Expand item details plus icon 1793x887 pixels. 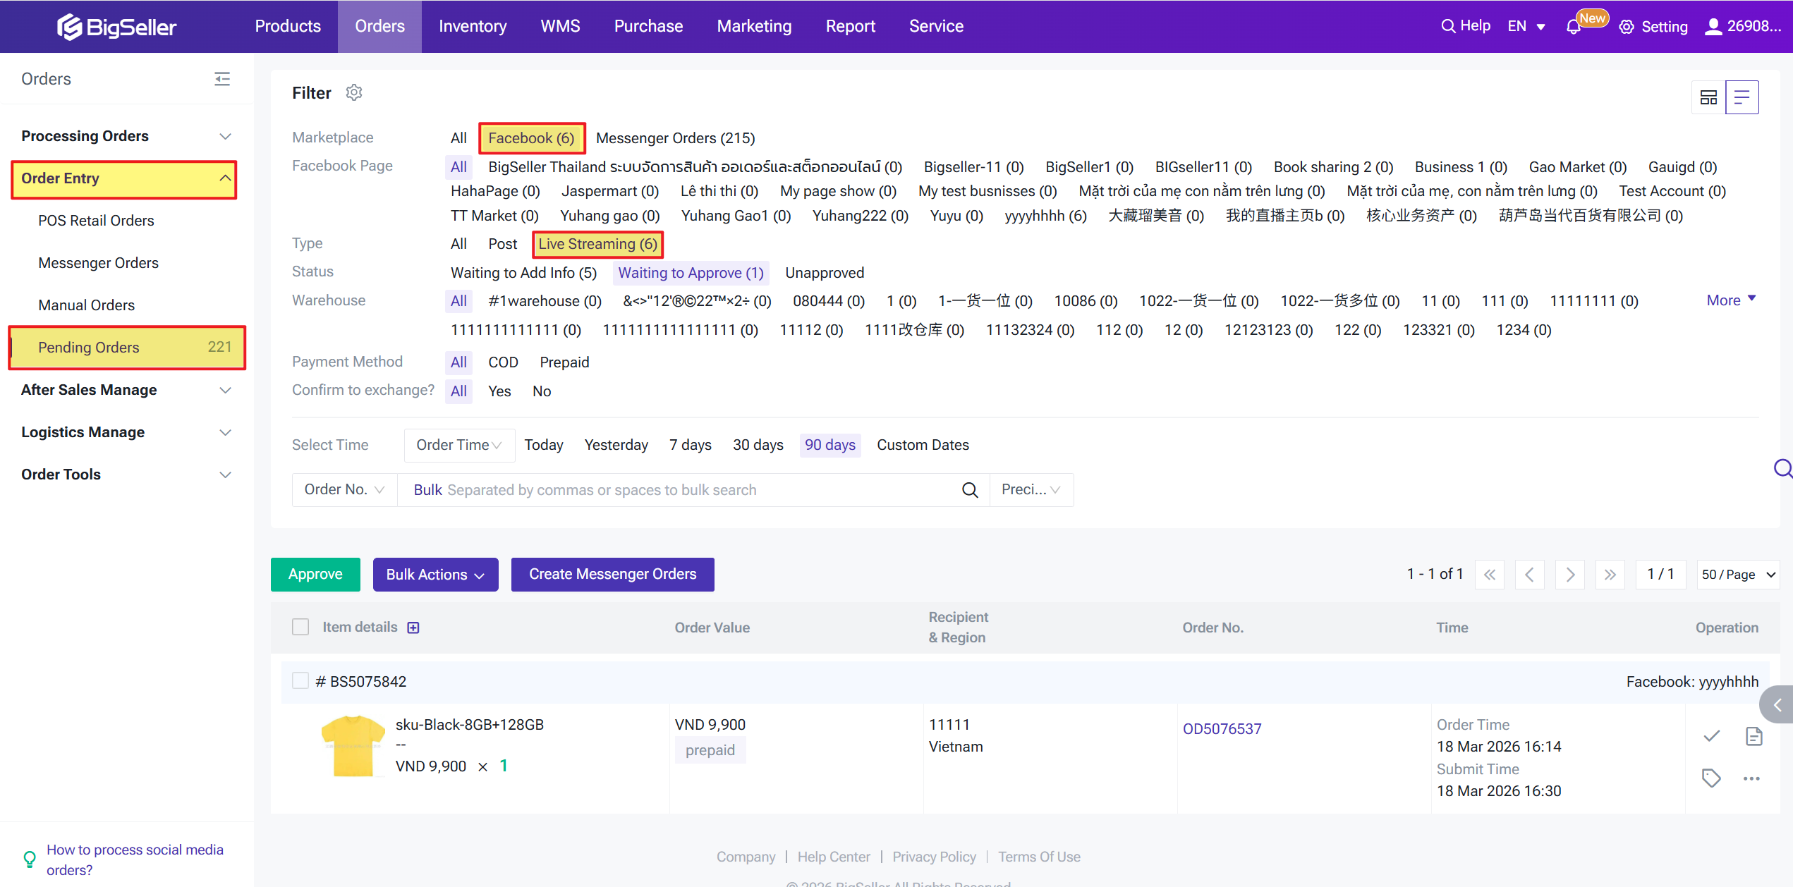(x=413, y=628)
